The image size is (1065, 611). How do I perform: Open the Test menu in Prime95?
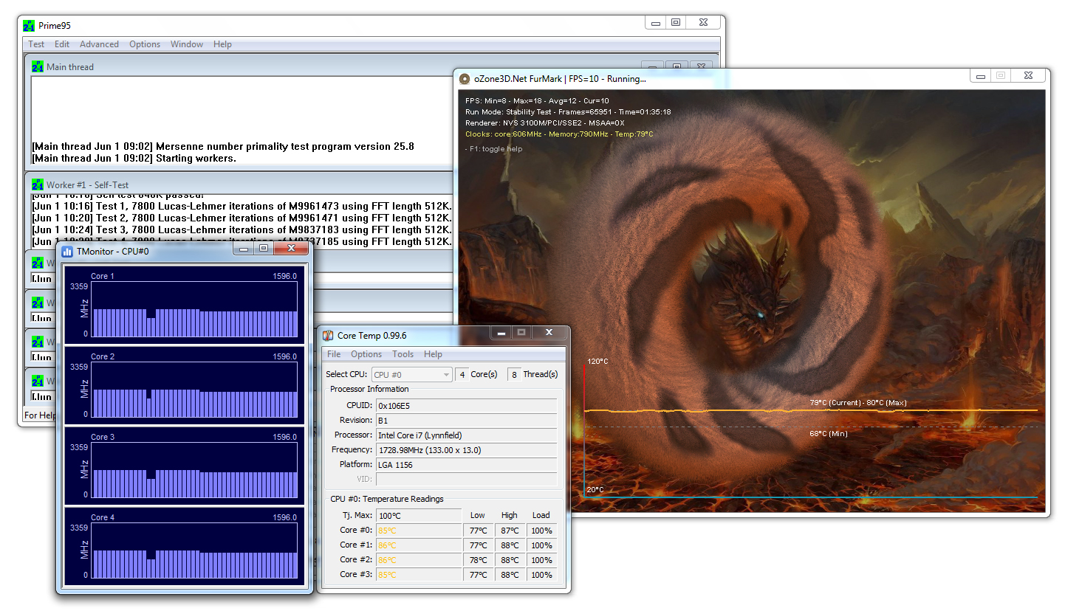36,44
